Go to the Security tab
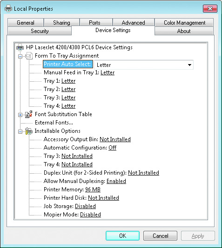The width and height of the screenshot is (222, 248). [x=40, y=31]
